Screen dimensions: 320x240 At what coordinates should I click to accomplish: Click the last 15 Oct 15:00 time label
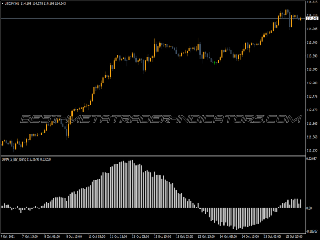295,236
